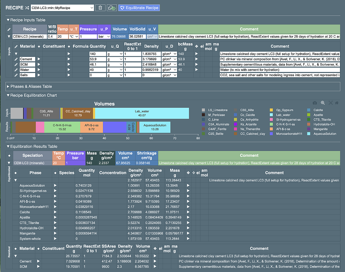
Task: Click the autoscale icon above the chart legend
Action: point(330,103)
